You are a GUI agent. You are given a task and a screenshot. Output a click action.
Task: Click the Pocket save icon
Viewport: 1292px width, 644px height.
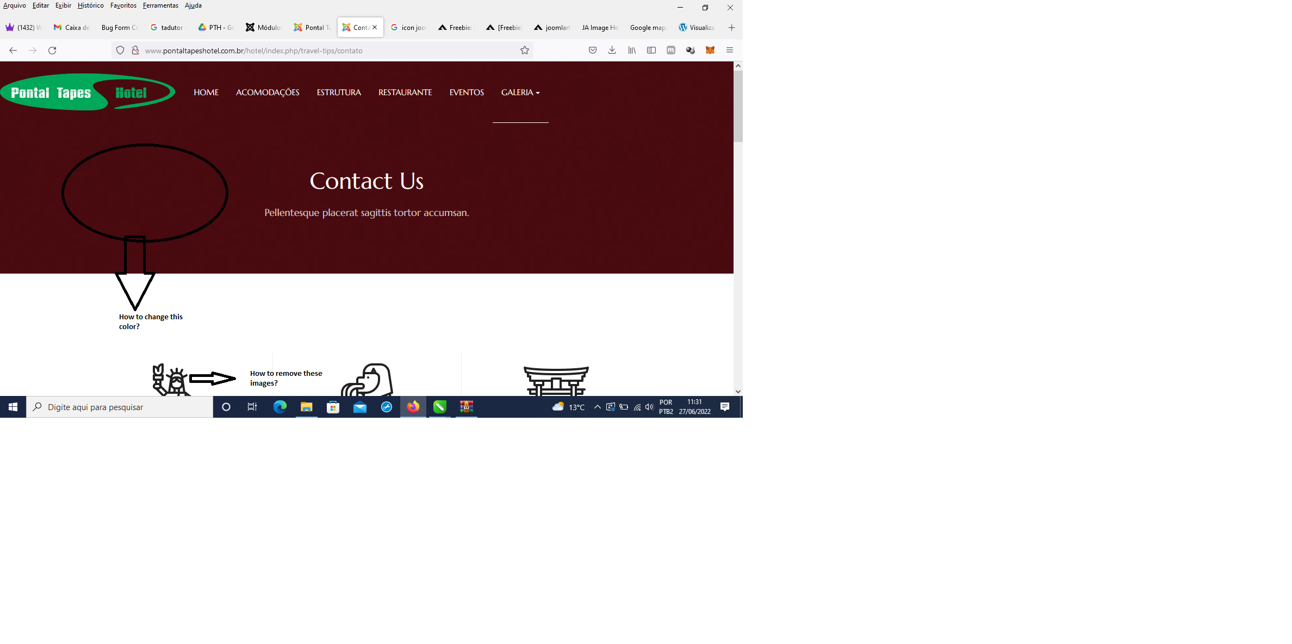(x=593, y=50)
